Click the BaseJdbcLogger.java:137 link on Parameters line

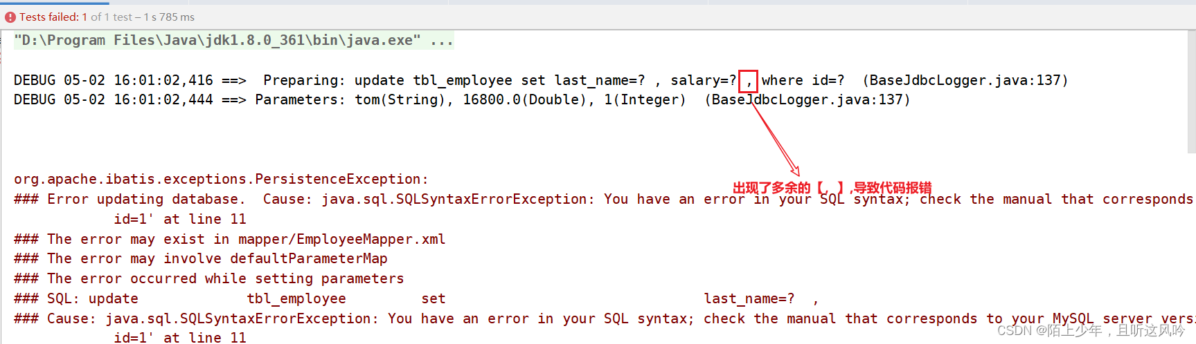tap(807, 100)
